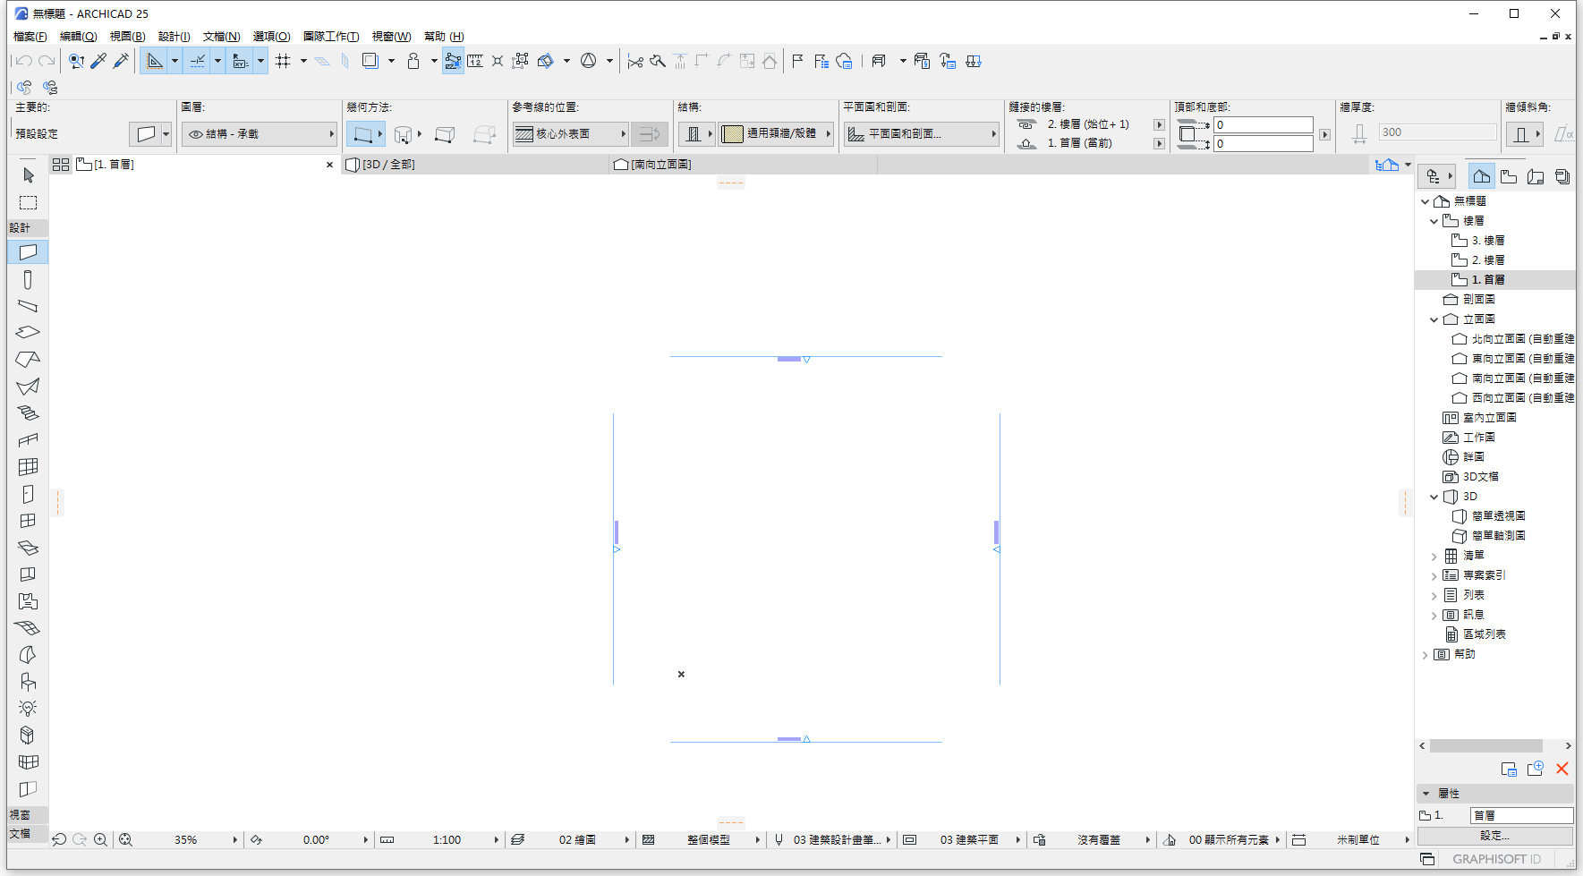Open the 核心外表面 reference line dropdown
This screenshot has width=1583, height=876.
570,134
